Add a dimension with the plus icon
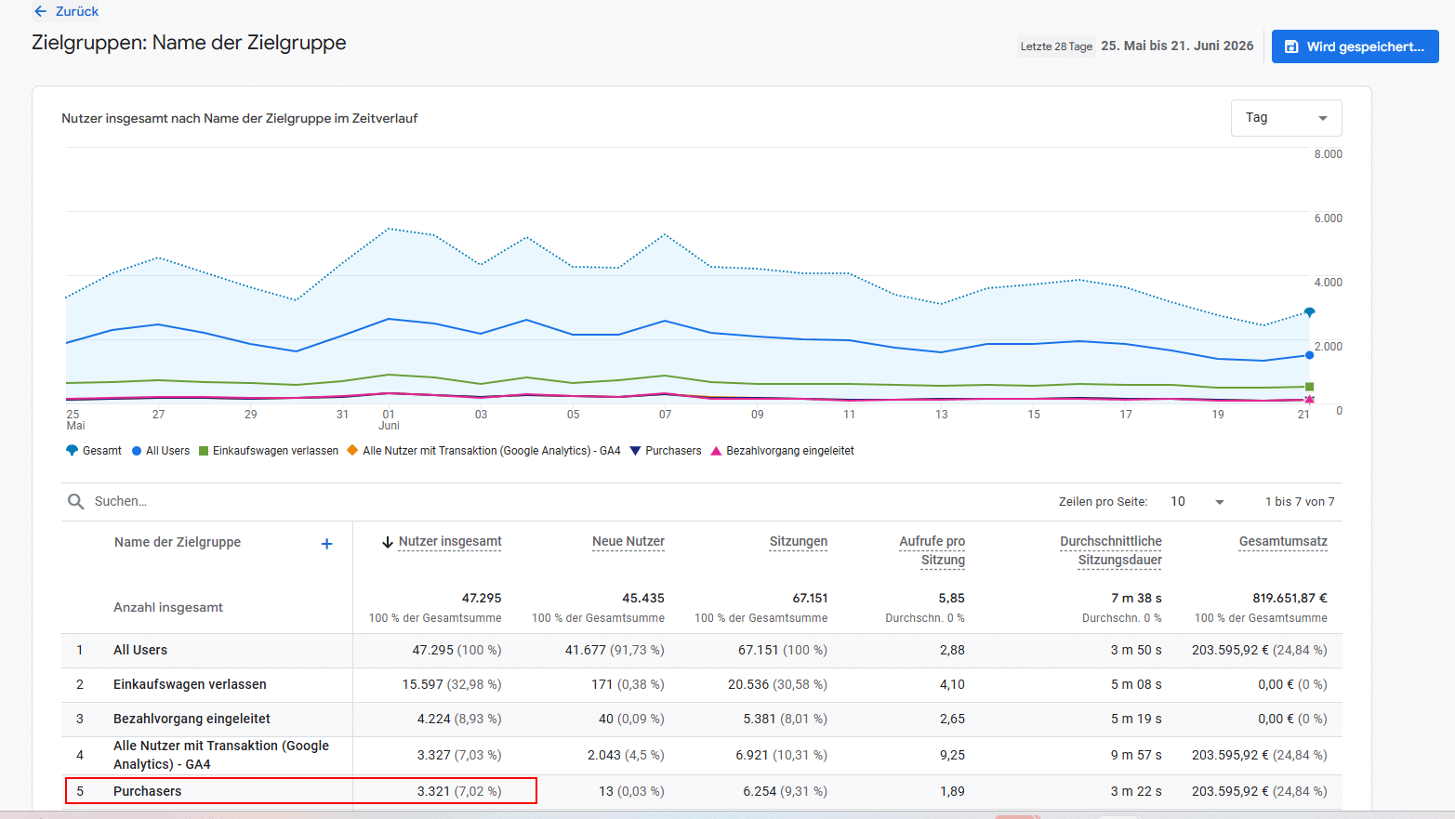1455x819 pixels. (326, 544)
